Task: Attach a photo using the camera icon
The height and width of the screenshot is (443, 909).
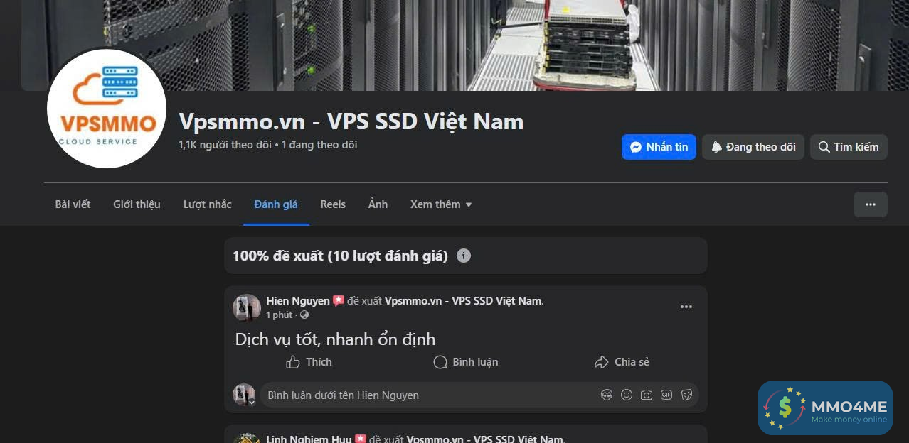Action: click(647, 395)
